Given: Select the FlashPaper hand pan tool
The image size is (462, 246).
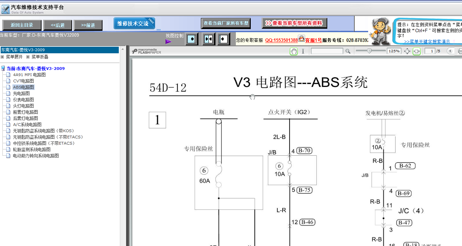Looking at the screenshot, I should click(x=294, y=51).
